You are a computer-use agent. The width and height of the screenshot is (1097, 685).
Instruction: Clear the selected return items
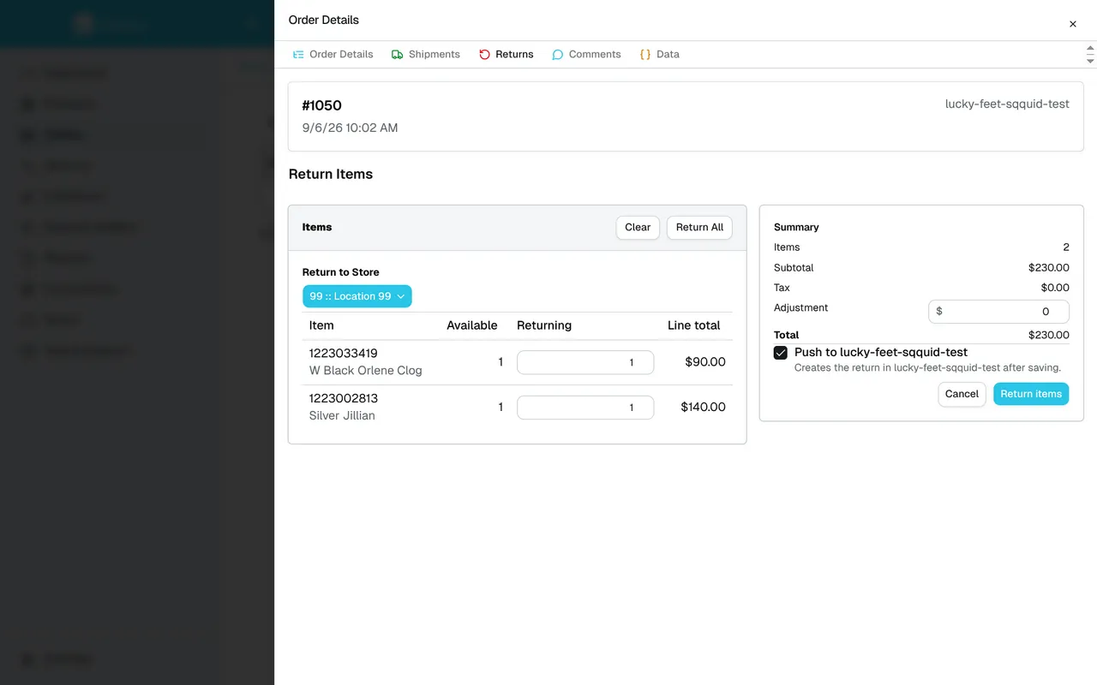pyautogui.click(x=638, y=228)
